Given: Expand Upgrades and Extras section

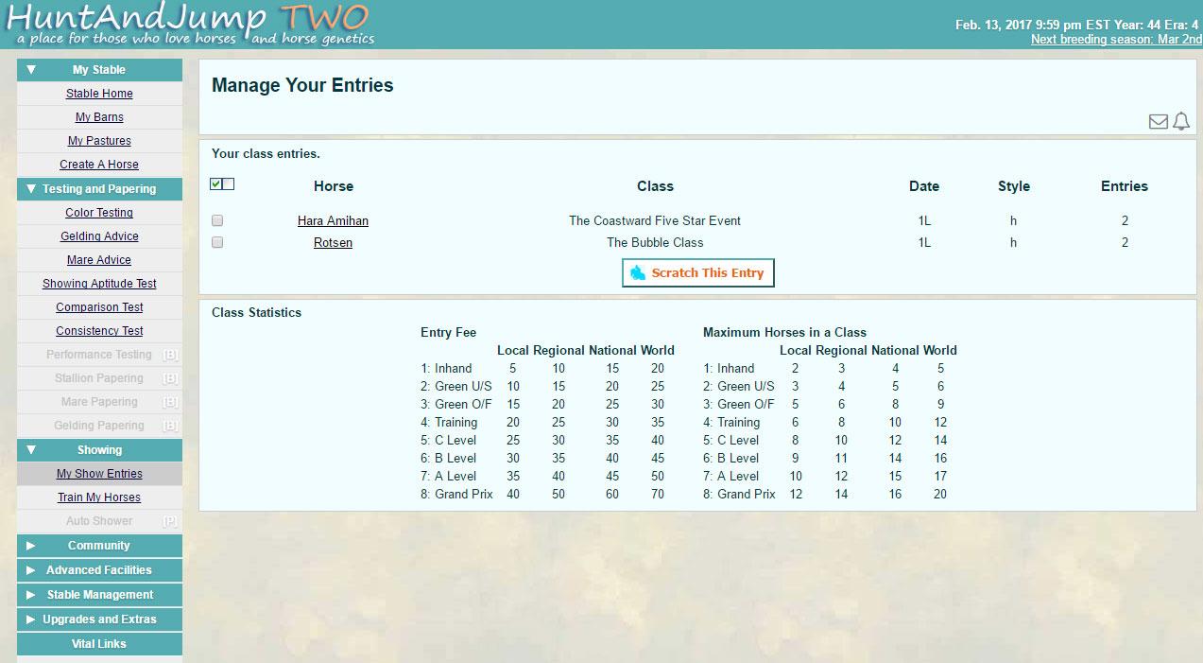Looking at the screenshot, I should tap(99, 619).
